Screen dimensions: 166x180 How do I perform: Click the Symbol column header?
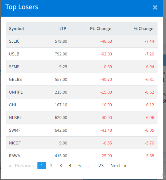click(x=16, y=28)
